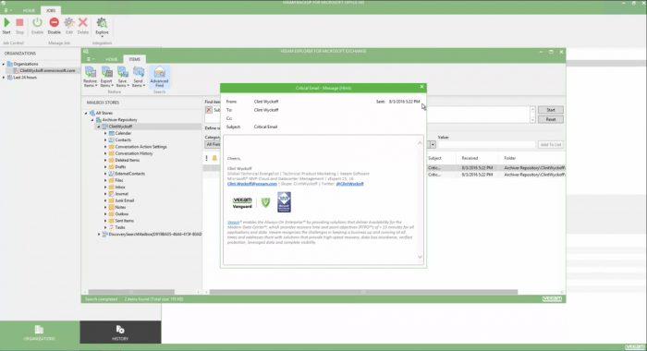Image resolution: width=647 pixels, height=351 pixels.
Task: Click the Value input field
Action: (x=486, y=145)
